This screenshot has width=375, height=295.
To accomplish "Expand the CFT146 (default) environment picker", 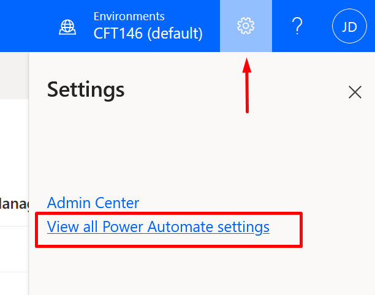I will click(148, 33).
